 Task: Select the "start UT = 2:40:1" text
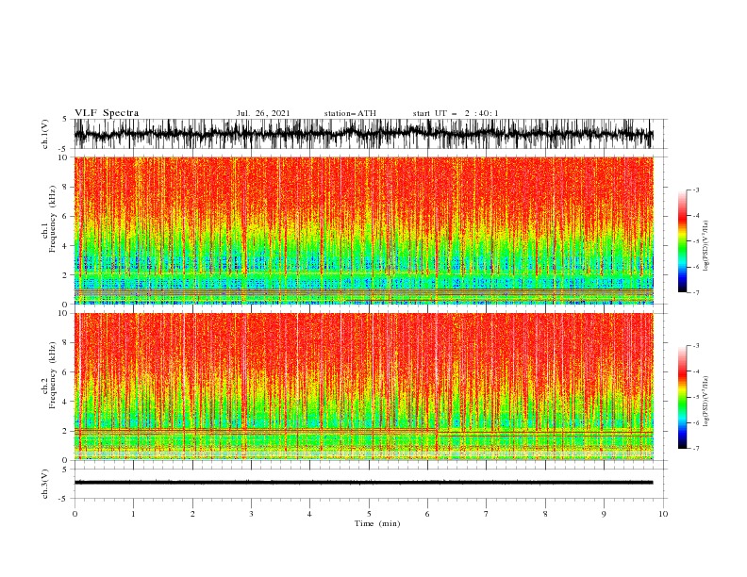point(456,113)
